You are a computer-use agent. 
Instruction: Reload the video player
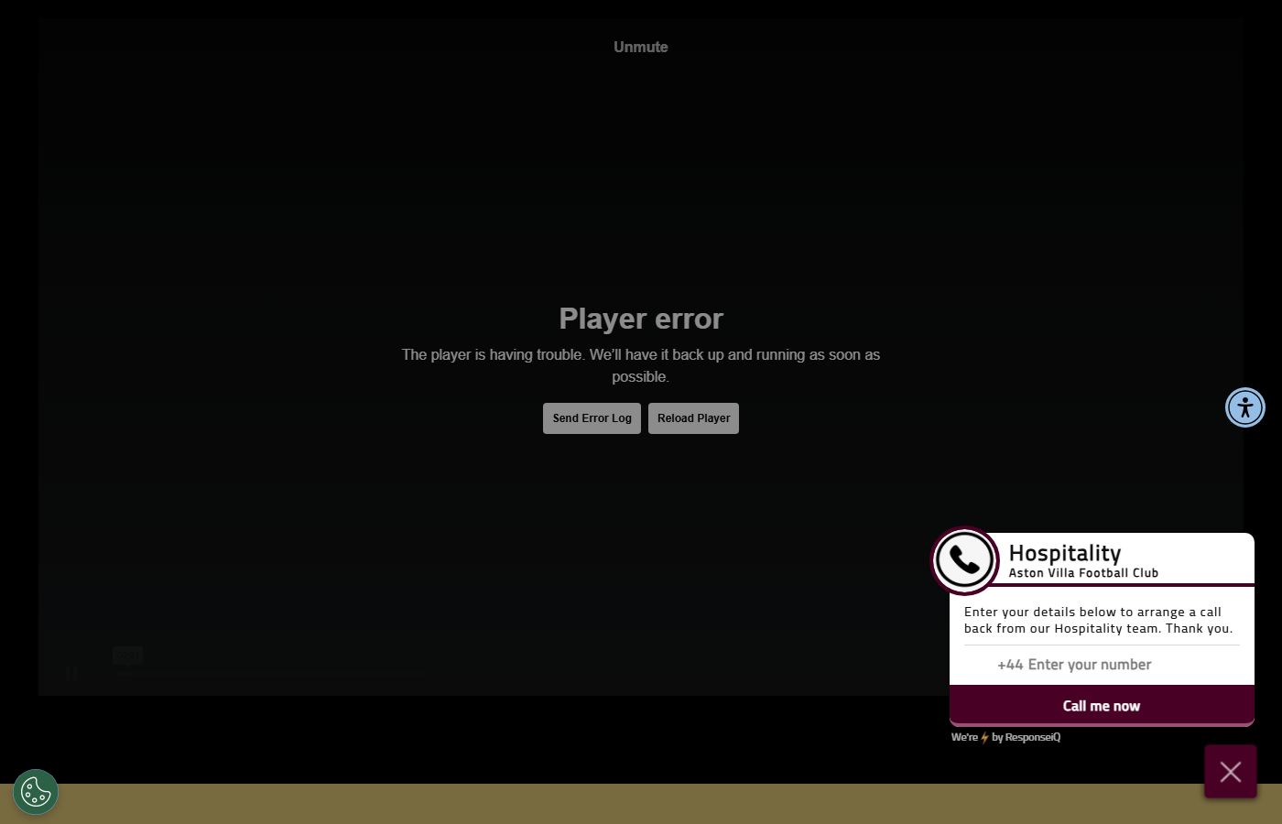(x=693, y=418)
